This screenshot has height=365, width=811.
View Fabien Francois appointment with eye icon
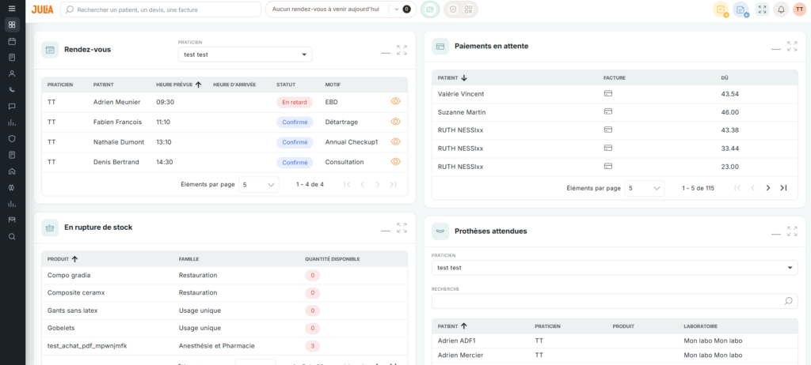click(x=396, y=122)
